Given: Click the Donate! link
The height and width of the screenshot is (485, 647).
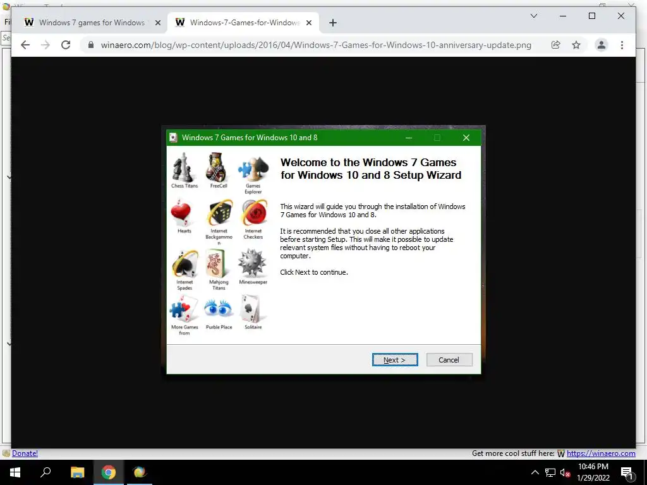Looking at the screenshot, I should [25, 453].
